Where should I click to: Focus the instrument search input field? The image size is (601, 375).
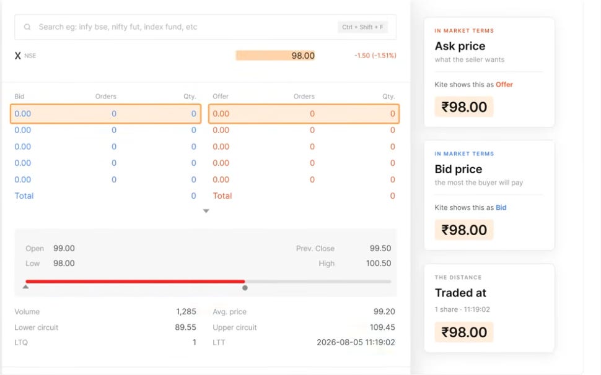coord(205,27)
